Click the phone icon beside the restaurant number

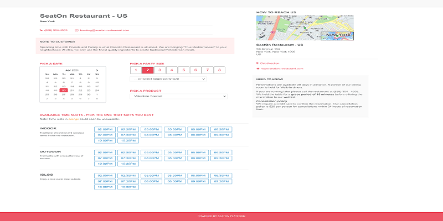pyautogui.click(x=41, y=30)
